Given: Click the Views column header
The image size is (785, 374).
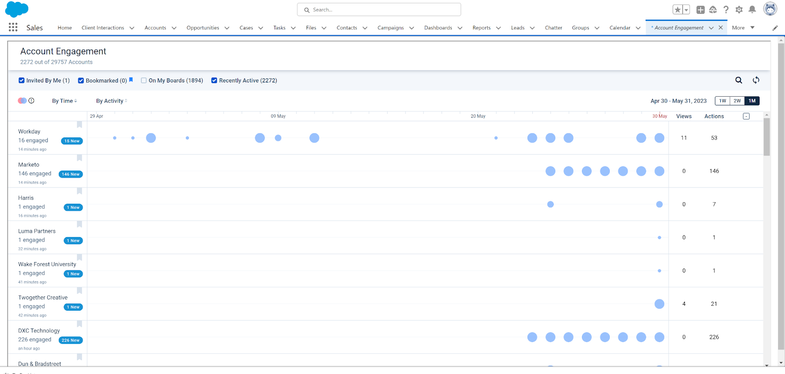Looking at the screenshot, I should 684,116.
